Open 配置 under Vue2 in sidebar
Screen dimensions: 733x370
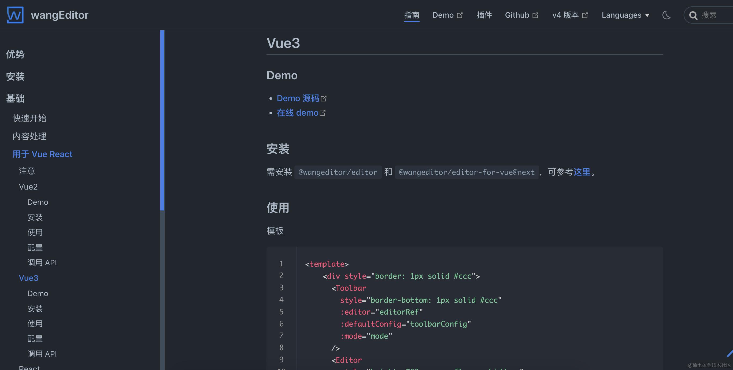(x=35, y=248)
